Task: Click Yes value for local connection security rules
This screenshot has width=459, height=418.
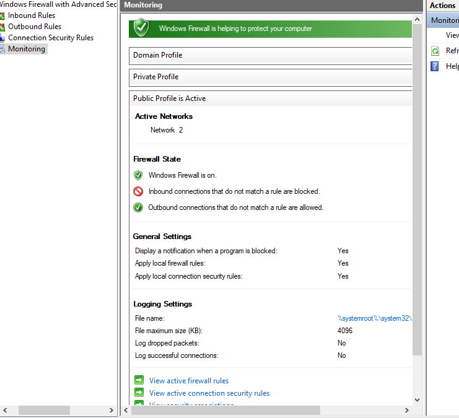Action: coord(343,276)
